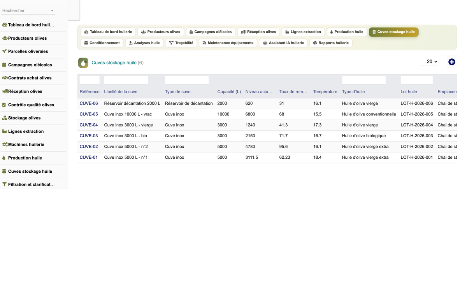Sort by Taux de remplissage column header
The image size is (467, 289).
point(293,92)
